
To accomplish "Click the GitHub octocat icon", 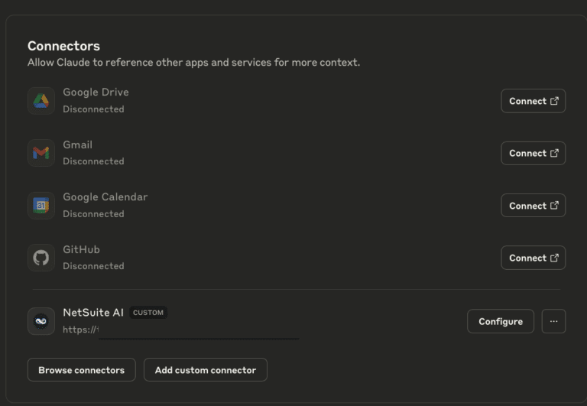I will click(x=41, y=258).
